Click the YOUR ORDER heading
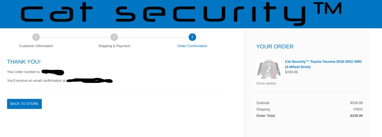 click(275, 47)
